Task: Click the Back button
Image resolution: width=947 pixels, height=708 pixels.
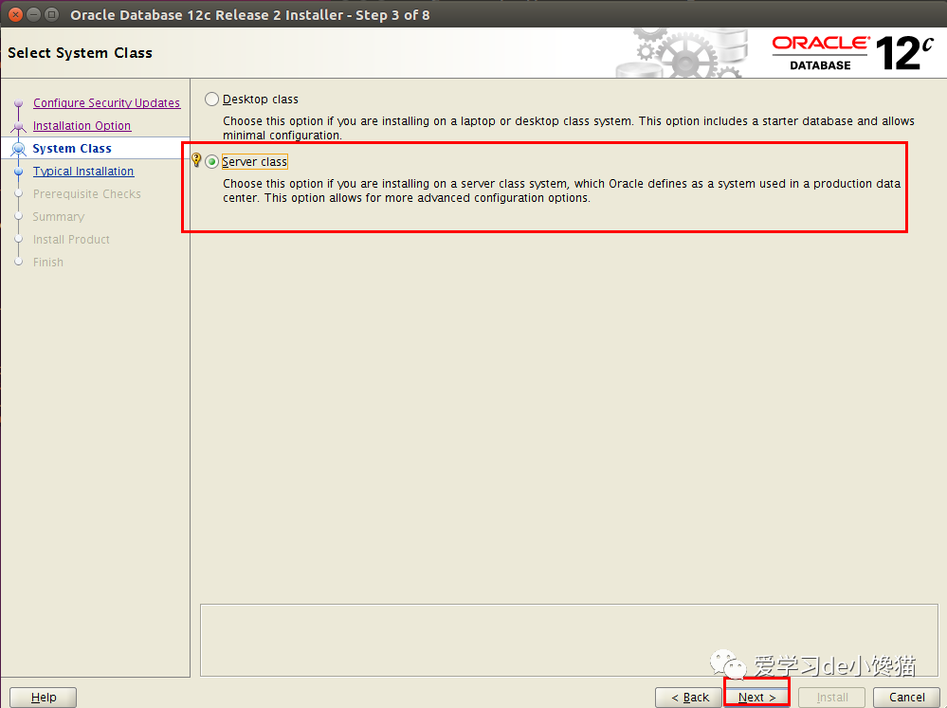Action: [x=690, y=698]
